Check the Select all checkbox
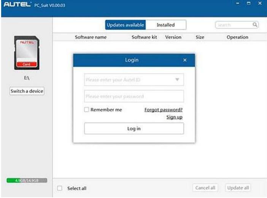Screen dimensions: 267x198 tap(60, 188)
